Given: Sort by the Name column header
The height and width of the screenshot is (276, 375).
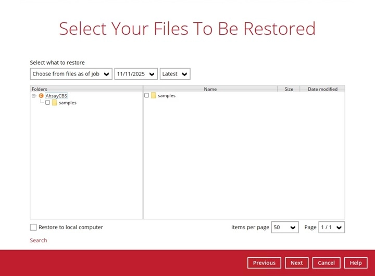Looking at the screenshot, I should coord(210,89).
